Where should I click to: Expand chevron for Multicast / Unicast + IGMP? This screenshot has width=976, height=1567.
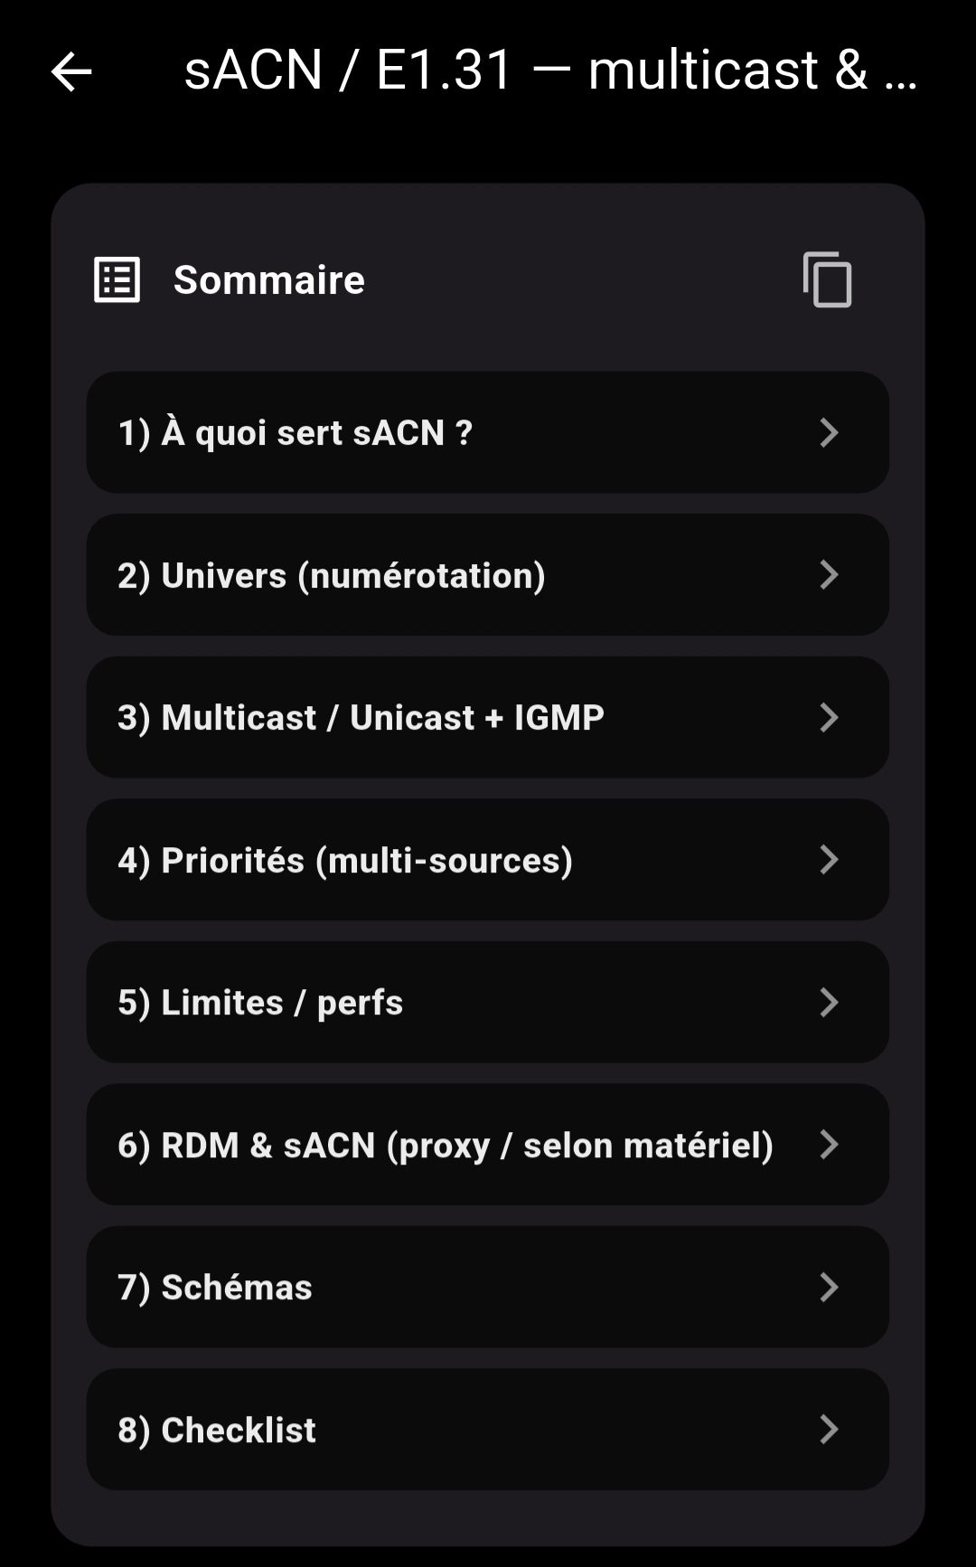pyautogui.click(x=829, y=718)
